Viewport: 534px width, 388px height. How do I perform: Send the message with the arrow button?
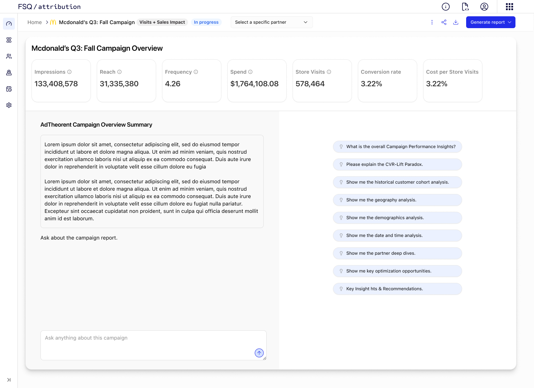[259, 353]
